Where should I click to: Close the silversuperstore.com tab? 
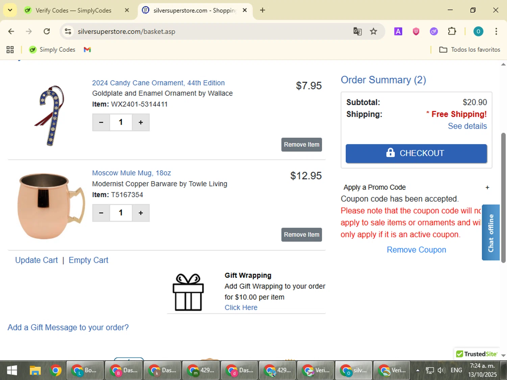pos(245,10)
